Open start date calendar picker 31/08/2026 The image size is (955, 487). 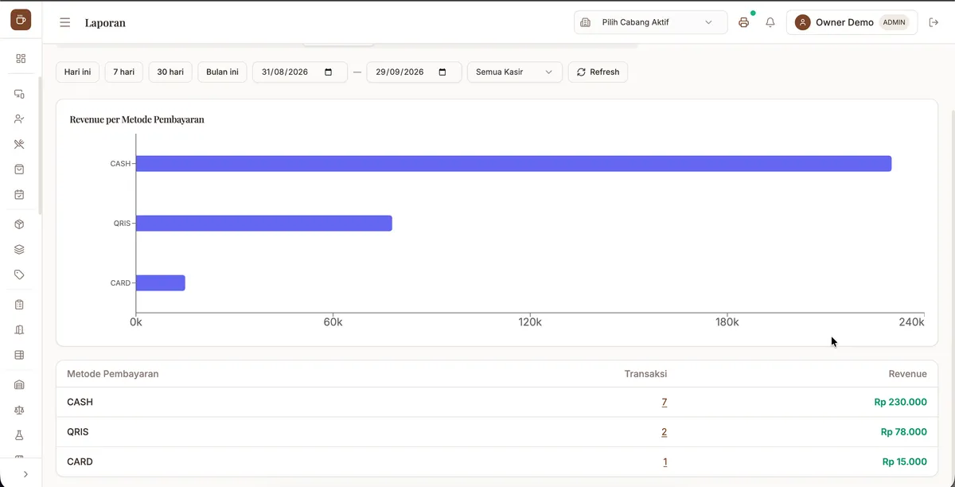click(329, 72)
